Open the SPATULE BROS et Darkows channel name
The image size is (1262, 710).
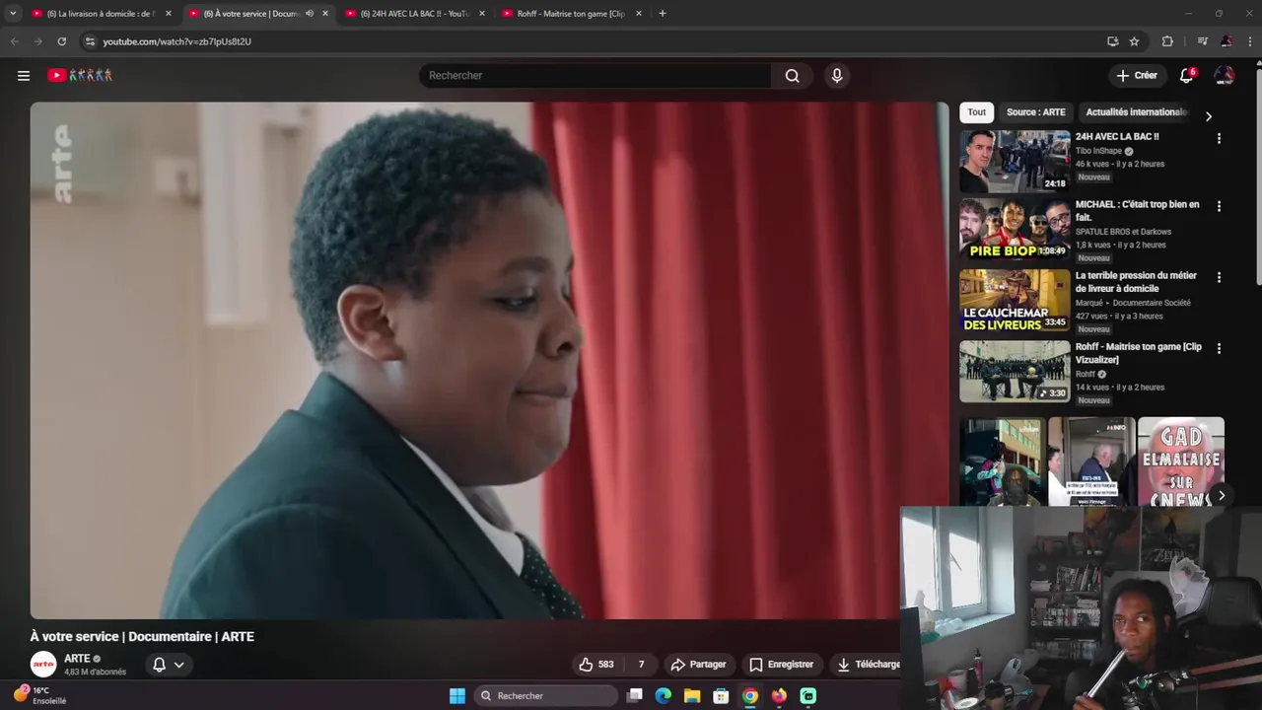coord(1123,232)
